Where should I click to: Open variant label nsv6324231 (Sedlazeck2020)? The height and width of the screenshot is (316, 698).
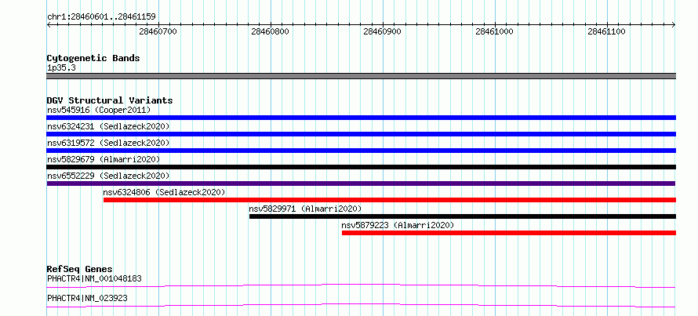coord(108,126)
